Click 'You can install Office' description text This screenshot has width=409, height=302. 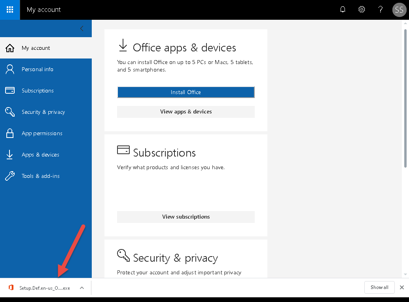click(x=185, y=66)
